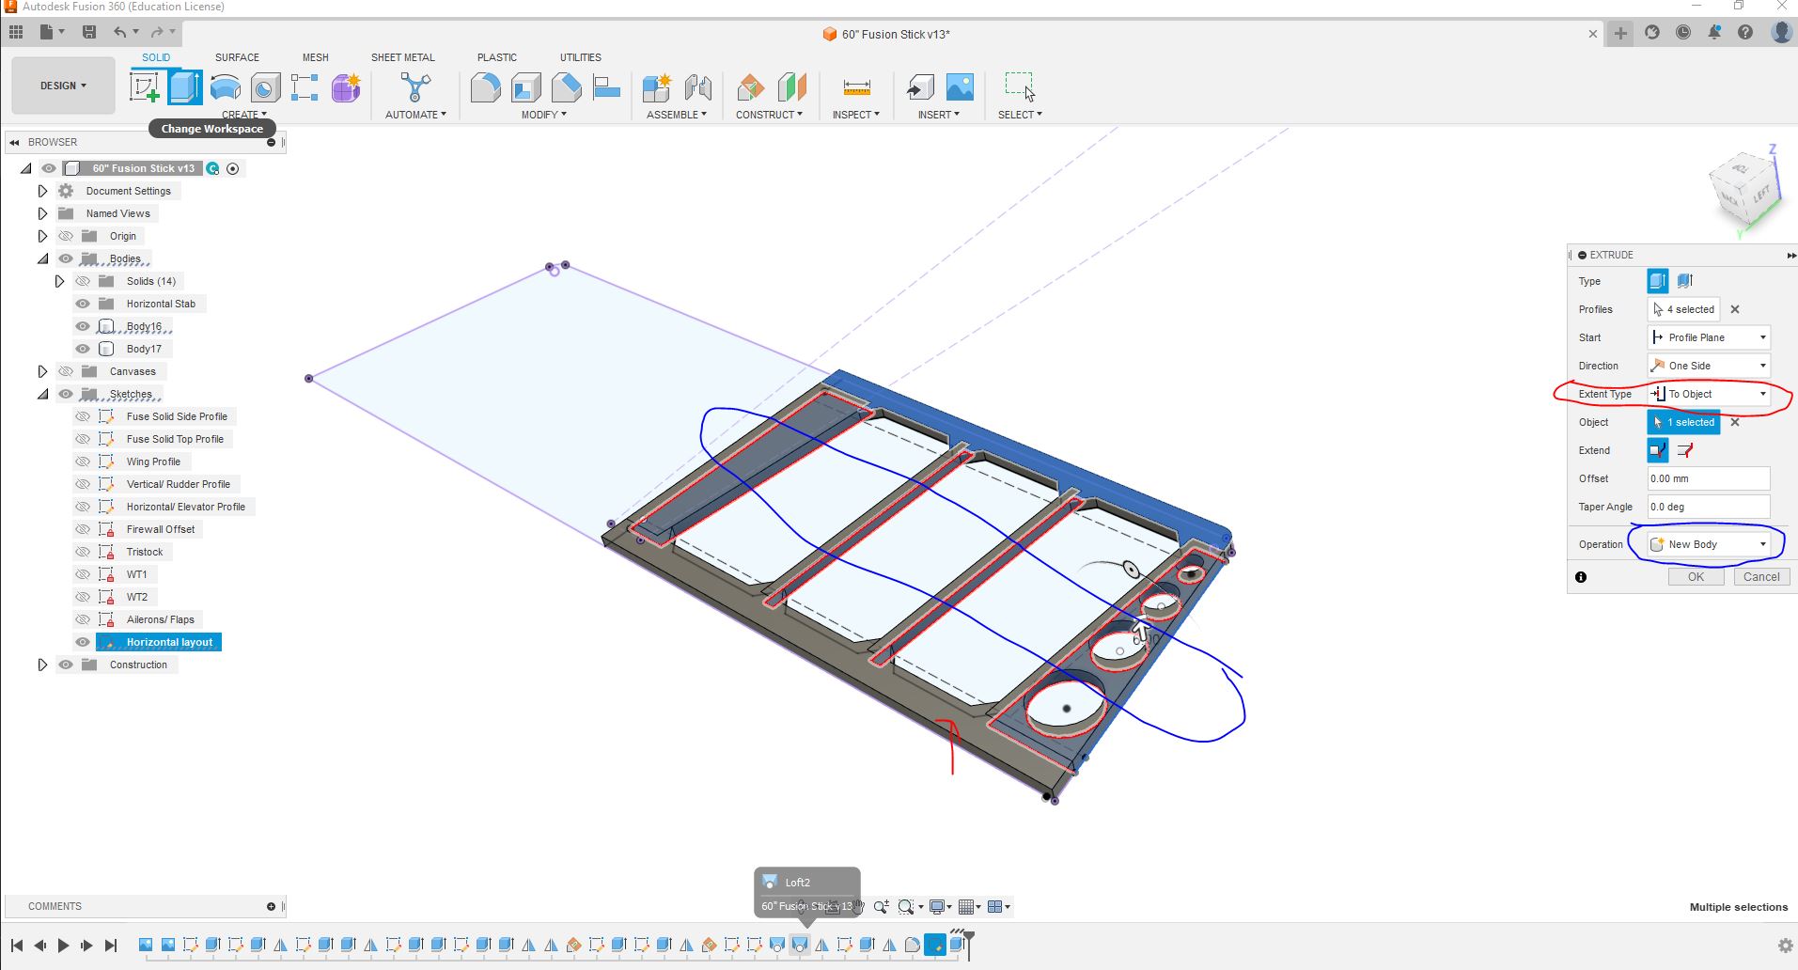1798x970 pixels.
Task: Show the Wing Profile sketch
Action: pyautogui.click(x=83, y=462)
